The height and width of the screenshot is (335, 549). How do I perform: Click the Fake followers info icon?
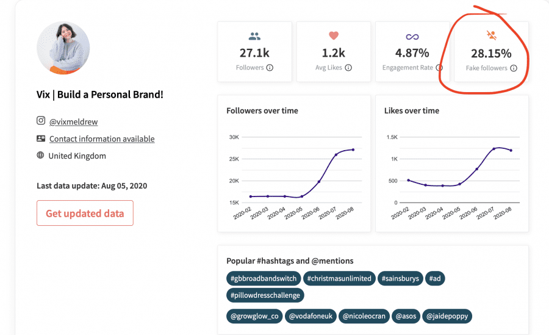click(x=513, y=68)
